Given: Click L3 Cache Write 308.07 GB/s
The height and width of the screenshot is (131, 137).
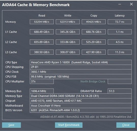Looking at the screenshot, I should [68, 52].
